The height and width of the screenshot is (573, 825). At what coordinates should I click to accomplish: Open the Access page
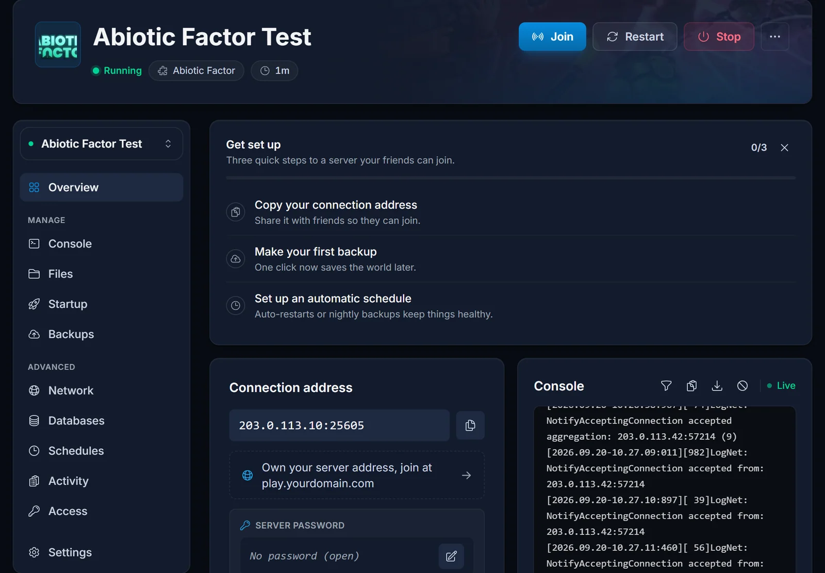[102, 511]
